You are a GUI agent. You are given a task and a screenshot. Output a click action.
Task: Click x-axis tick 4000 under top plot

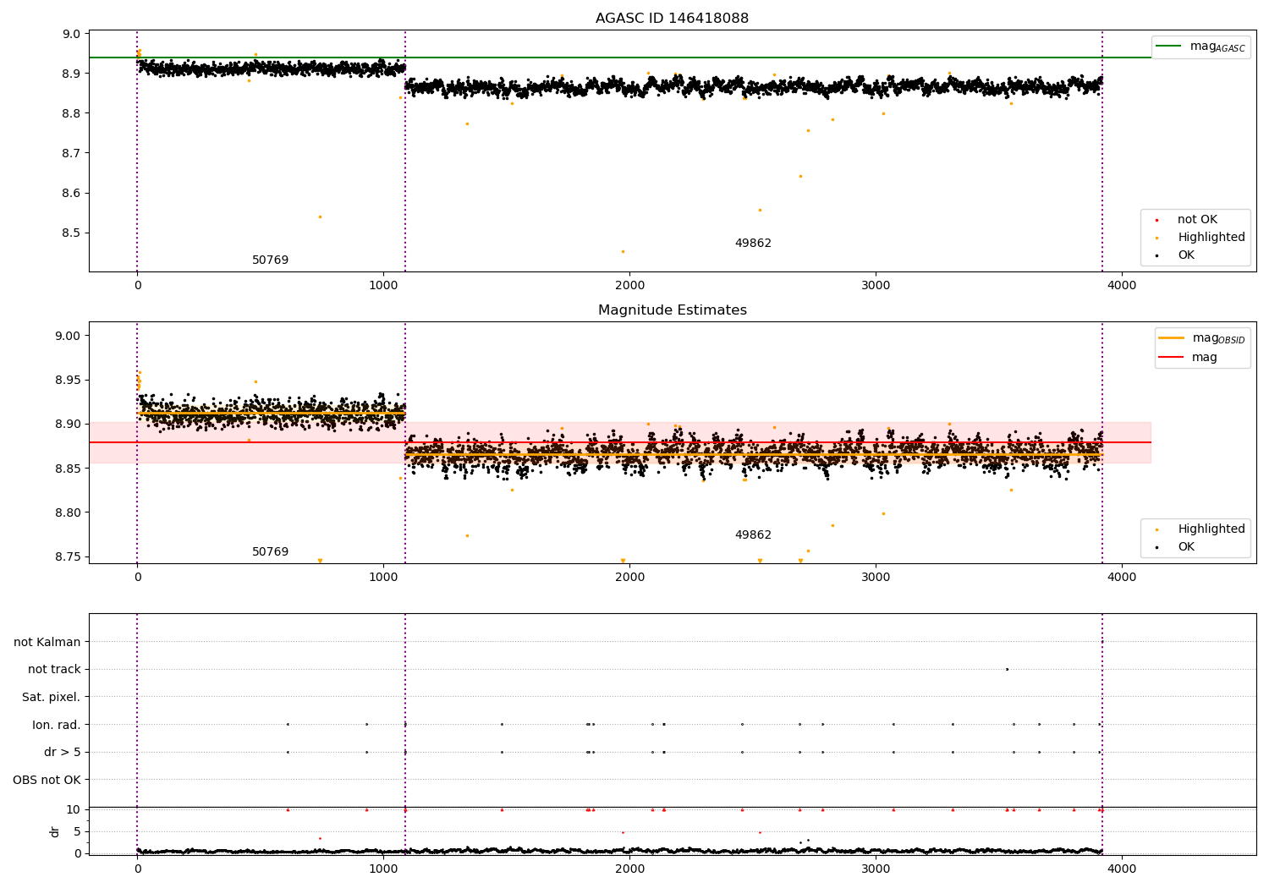(1122, 286)
